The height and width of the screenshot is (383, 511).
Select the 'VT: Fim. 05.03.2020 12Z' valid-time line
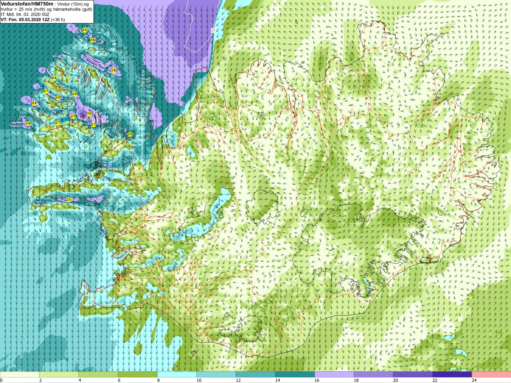25,20
